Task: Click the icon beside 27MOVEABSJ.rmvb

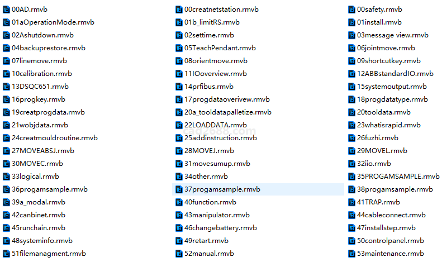Action: [7, 151]
